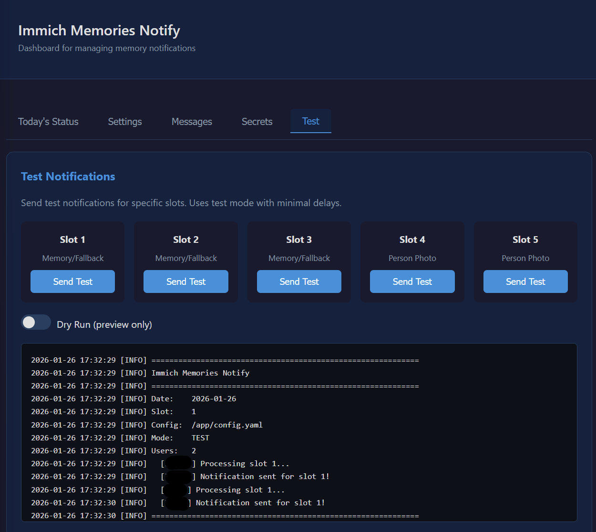The image size is (596, 532).
Task: Click the log line 'Slot: 1'
Action: click(x=113, y=412)
